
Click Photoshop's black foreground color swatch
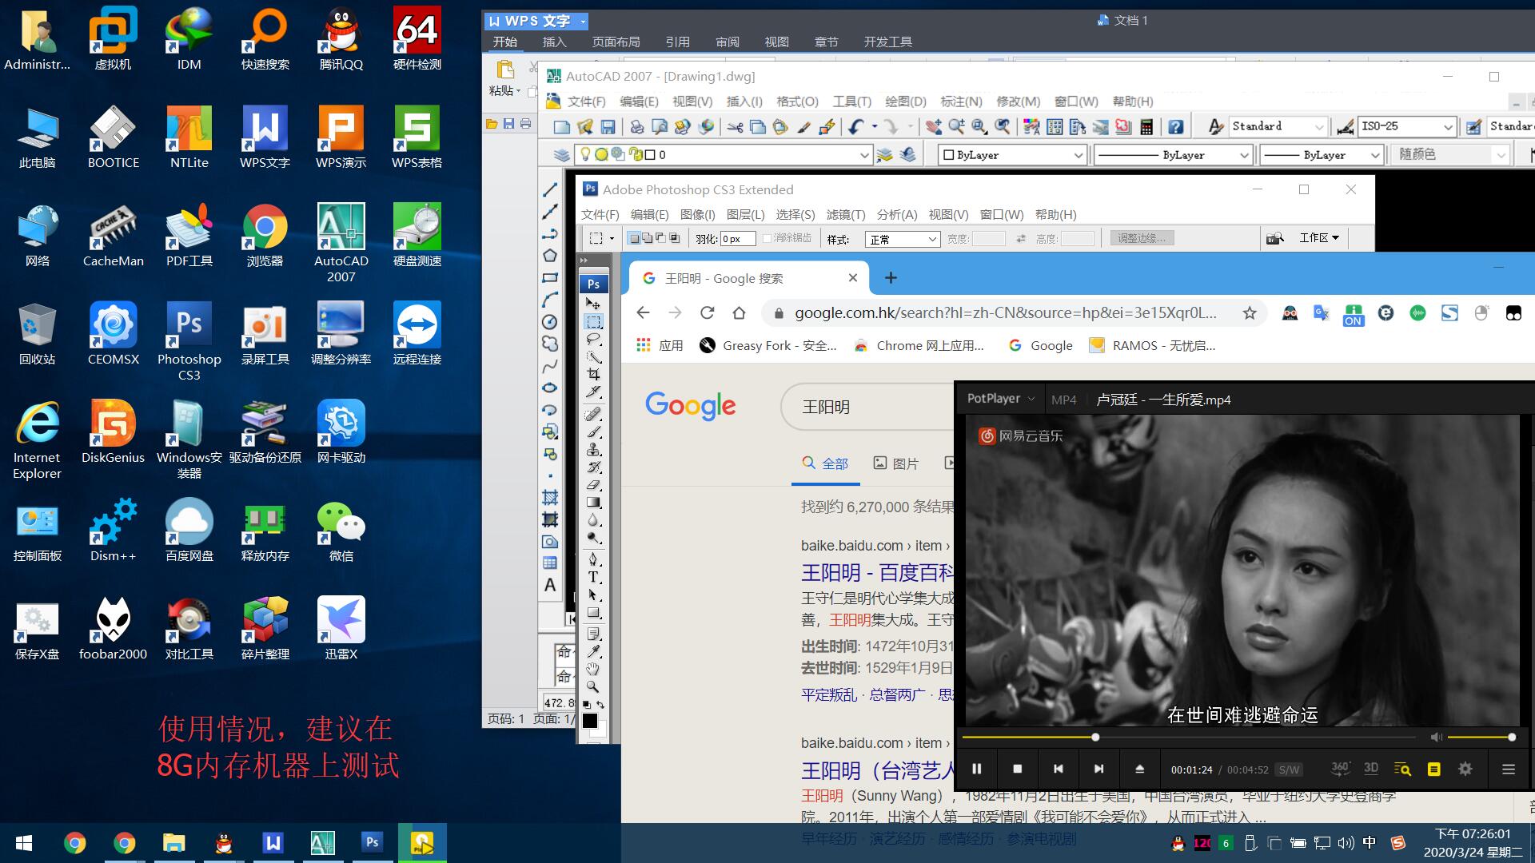590,720
